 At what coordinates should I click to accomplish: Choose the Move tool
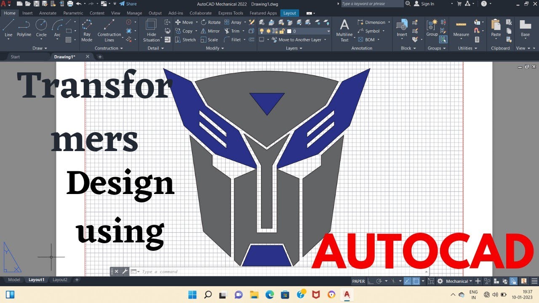click(184, 22)
